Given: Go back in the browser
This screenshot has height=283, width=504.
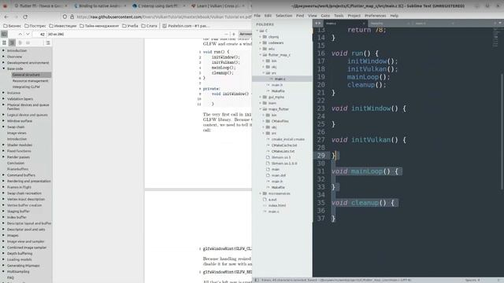Looking at the screenshot, I should [x=6, y=17].
